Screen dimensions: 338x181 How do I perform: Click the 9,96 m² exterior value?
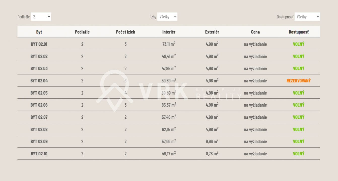click(x=212, y=142)
